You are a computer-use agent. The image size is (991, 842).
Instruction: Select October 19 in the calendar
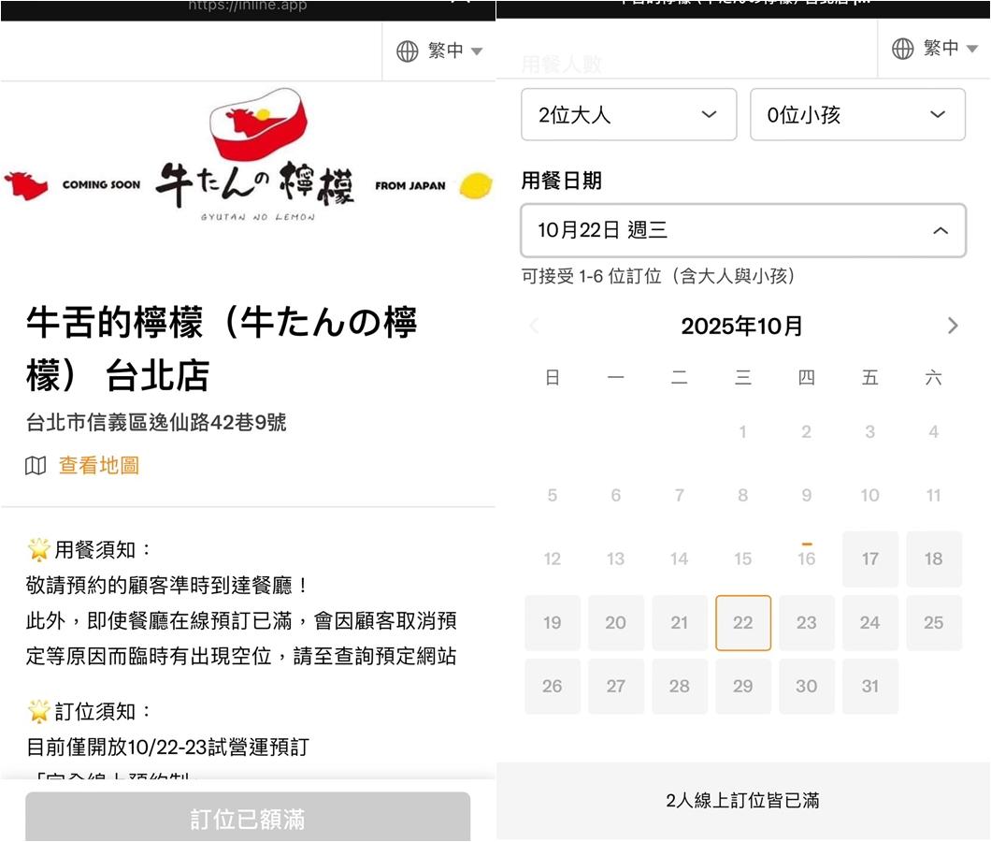(x=553, y=622)
